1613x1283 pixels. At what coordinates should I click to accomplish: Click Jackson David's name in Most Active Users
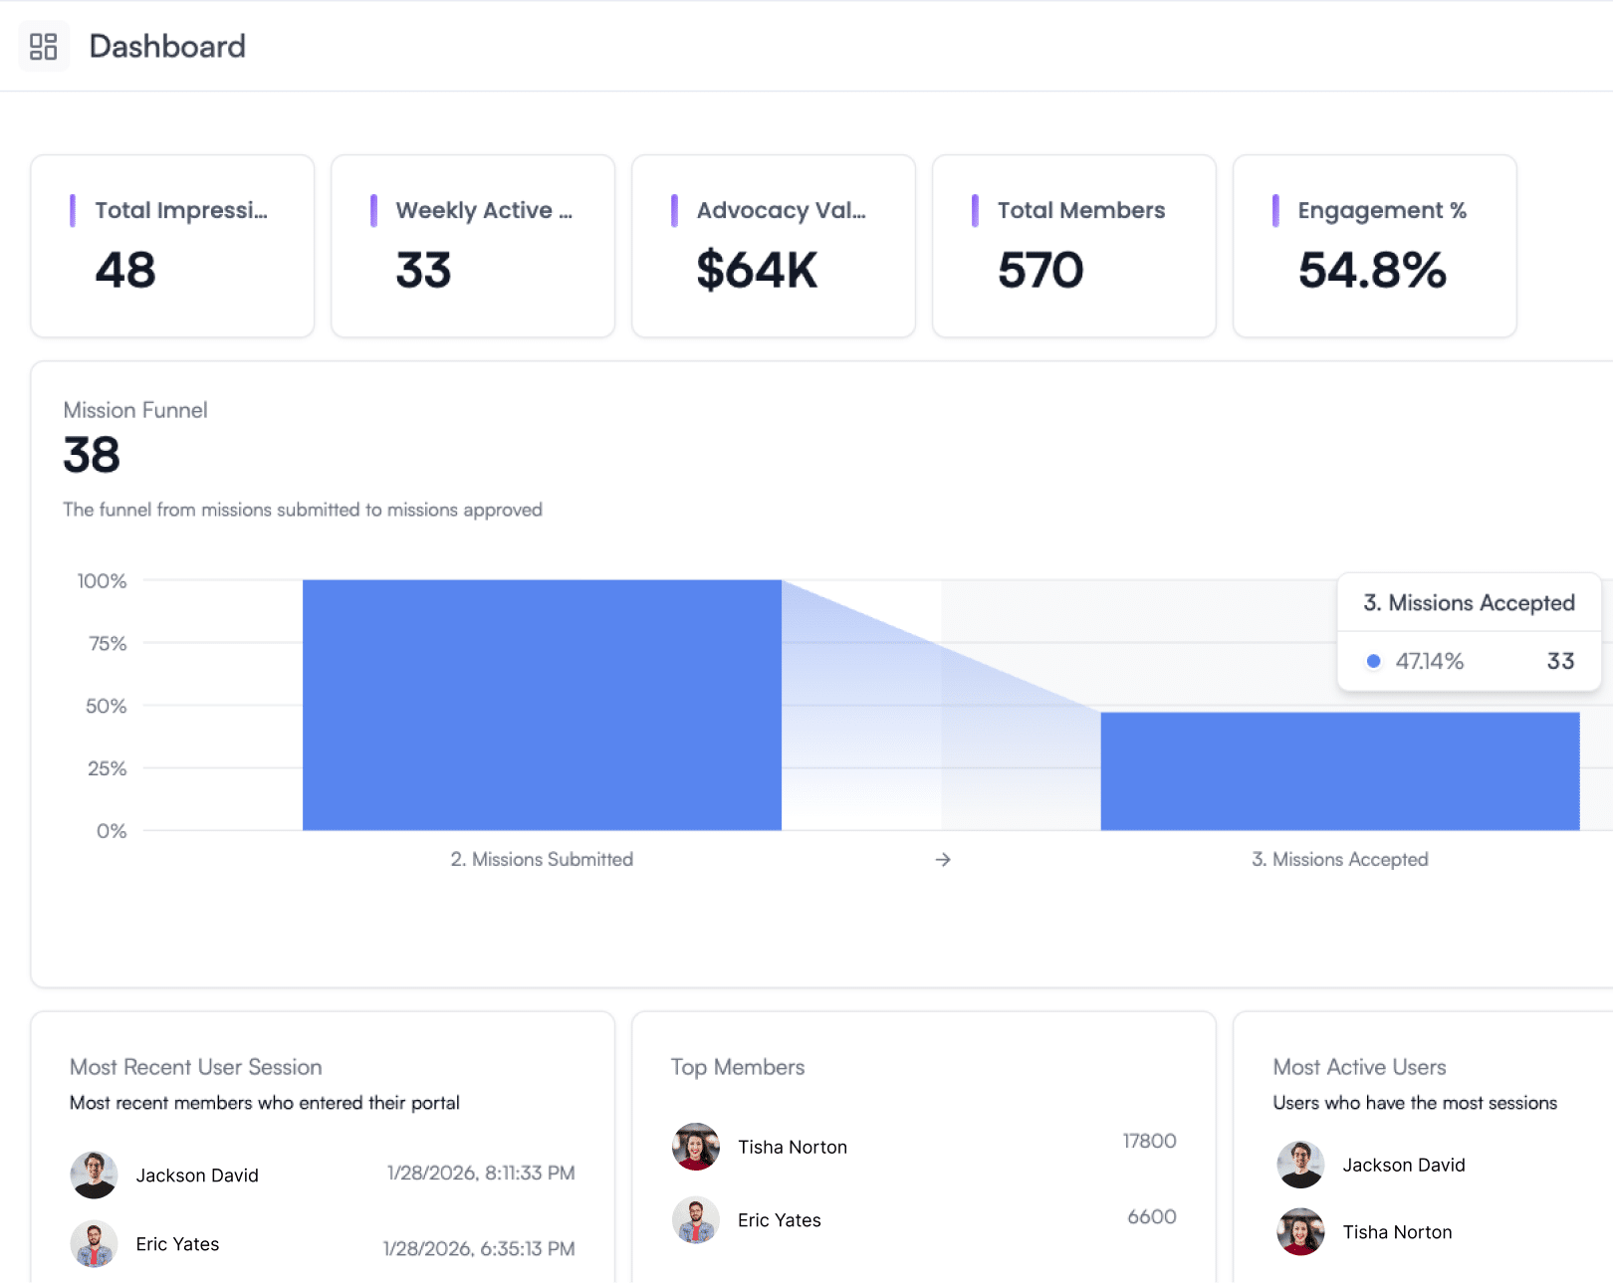click(x=1404, y=1165)
